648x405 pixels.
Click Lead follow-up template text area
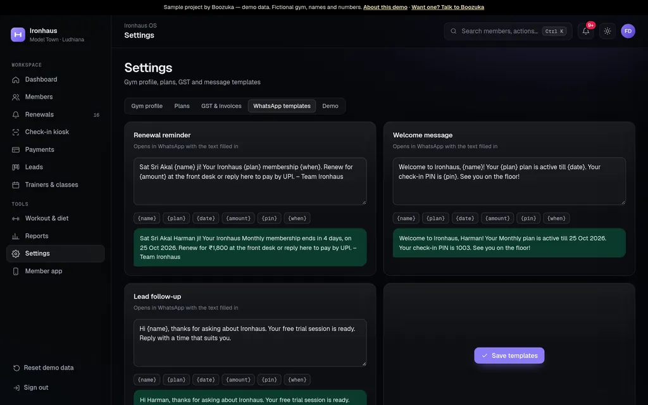click(x=250, y=342)
